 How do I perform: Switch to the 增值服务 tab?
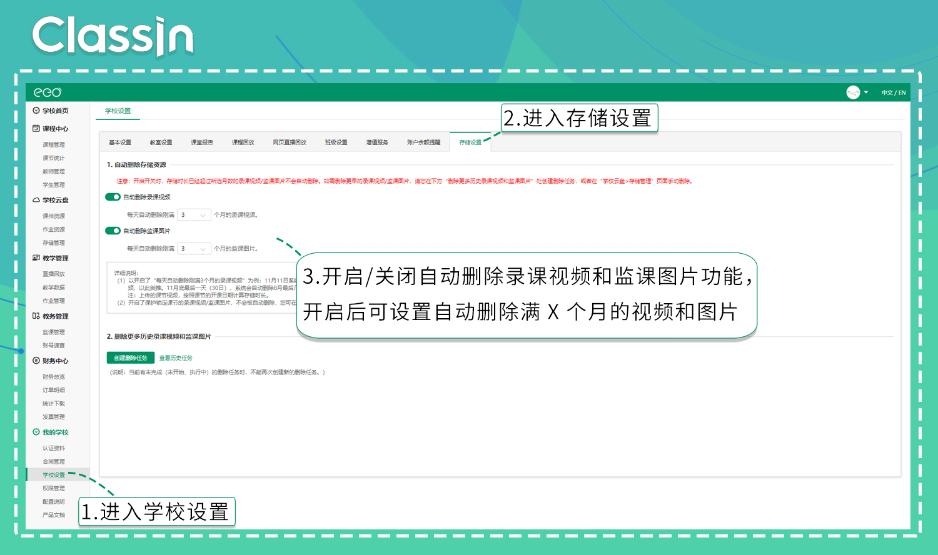click(x=377, y=142)
